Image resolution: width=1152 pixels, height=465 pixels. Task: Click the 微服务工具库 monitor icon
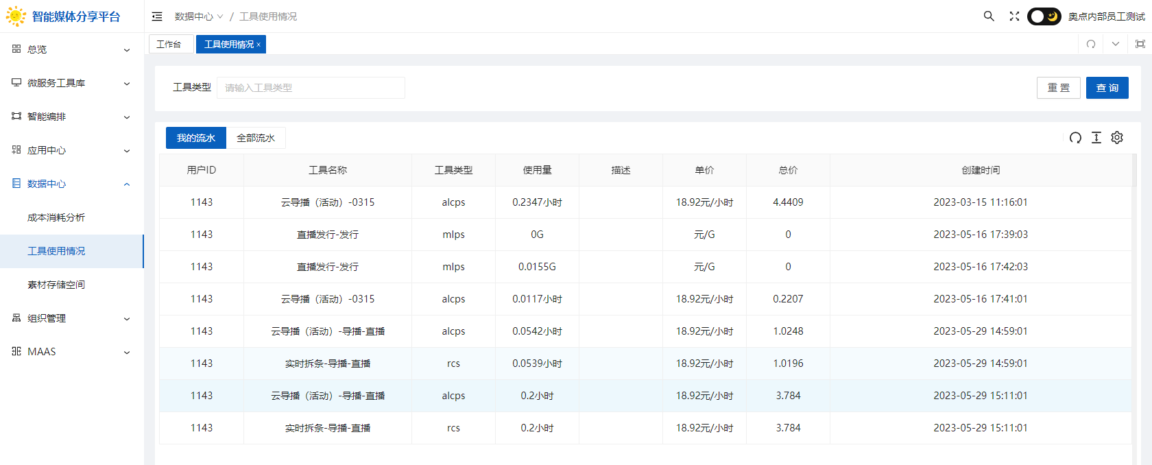(x=16, y=82)
